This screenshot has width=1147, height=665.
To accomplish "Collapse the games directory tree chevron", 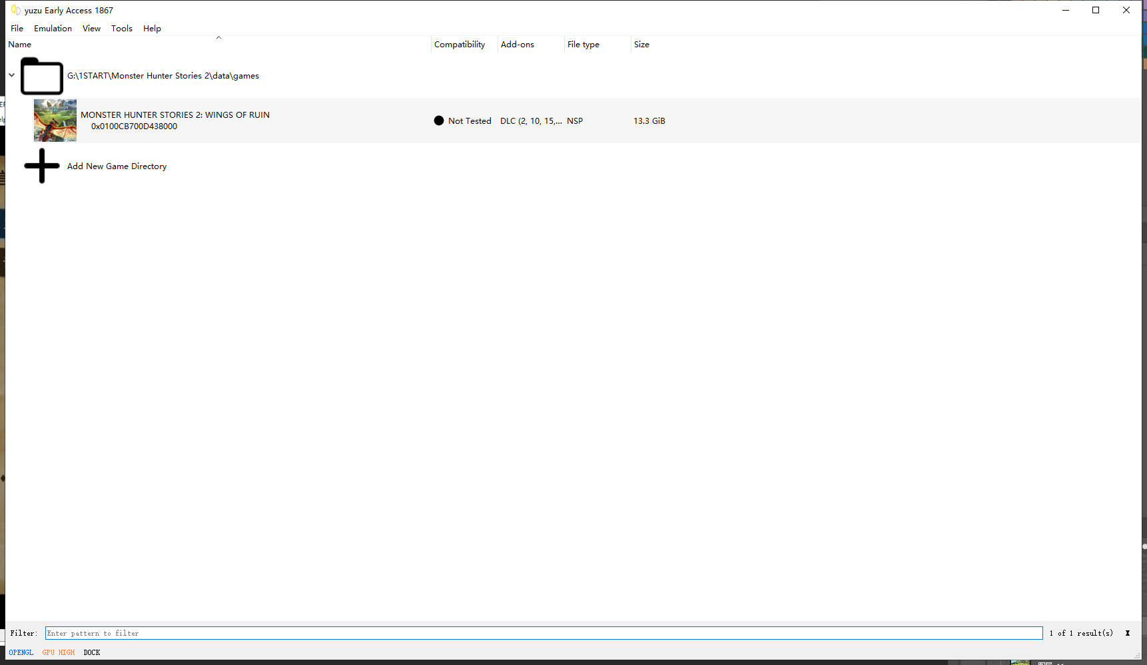I will pyautogui.click(x=11, y=75).
